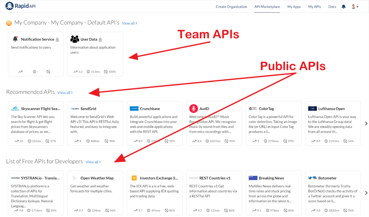Open the Botometer API title
The width and height of the screenshot is (369, 217).
pyautogui.click(x=327, y=178)
